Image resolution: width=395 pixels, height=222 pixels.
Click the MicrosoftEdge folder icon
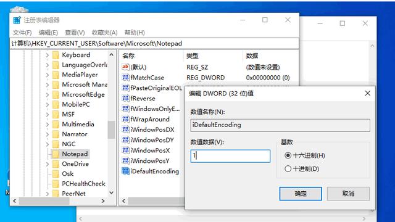click(56, 94)
